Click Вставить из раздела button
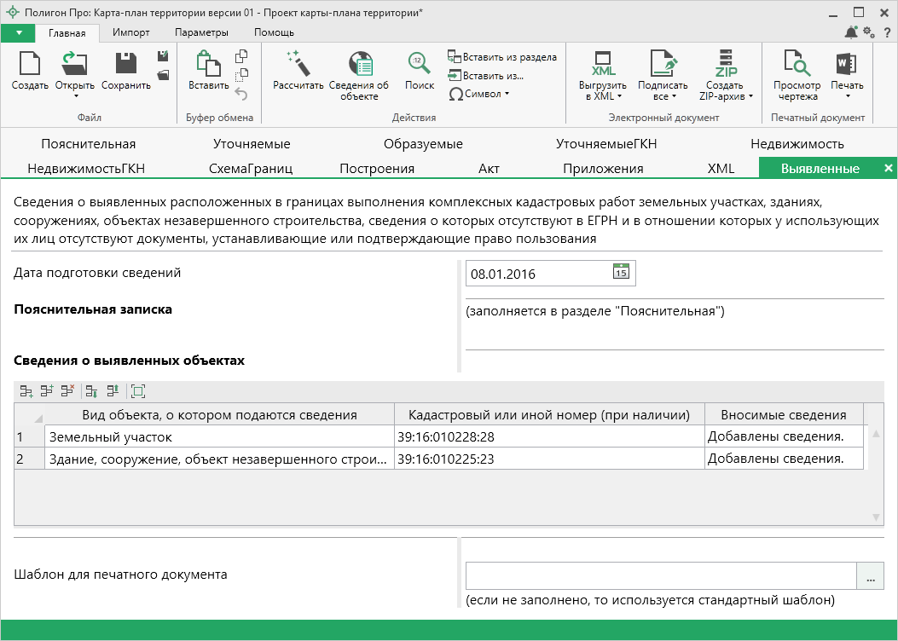Viewport: 898px width, 641px height. point(501,57)
